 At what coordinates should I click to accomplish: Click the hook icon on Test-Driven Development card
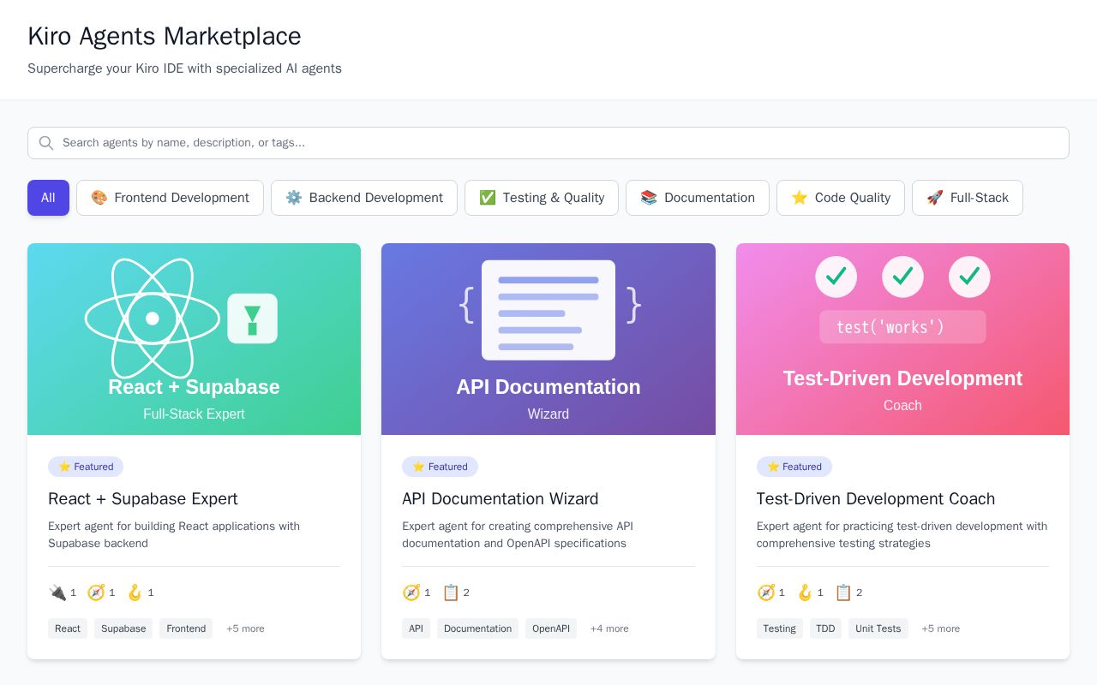click(805, 593)
